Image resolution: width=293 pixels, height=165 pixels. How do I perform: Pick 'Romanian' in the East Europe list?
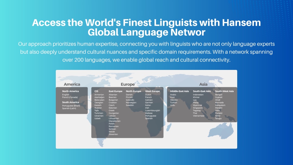114,126
